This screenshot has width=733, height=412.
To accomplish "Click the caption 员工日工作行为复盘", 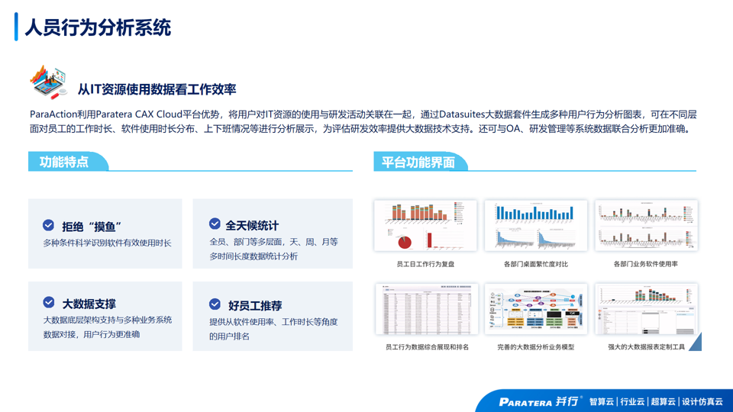I will [x=425, y=264].
